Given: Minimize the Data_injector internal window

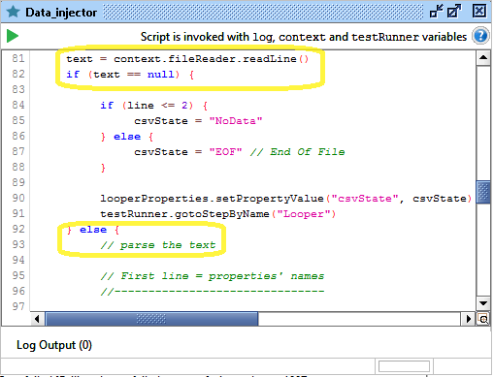Looking at the screenshot, I should coord(437,12).
